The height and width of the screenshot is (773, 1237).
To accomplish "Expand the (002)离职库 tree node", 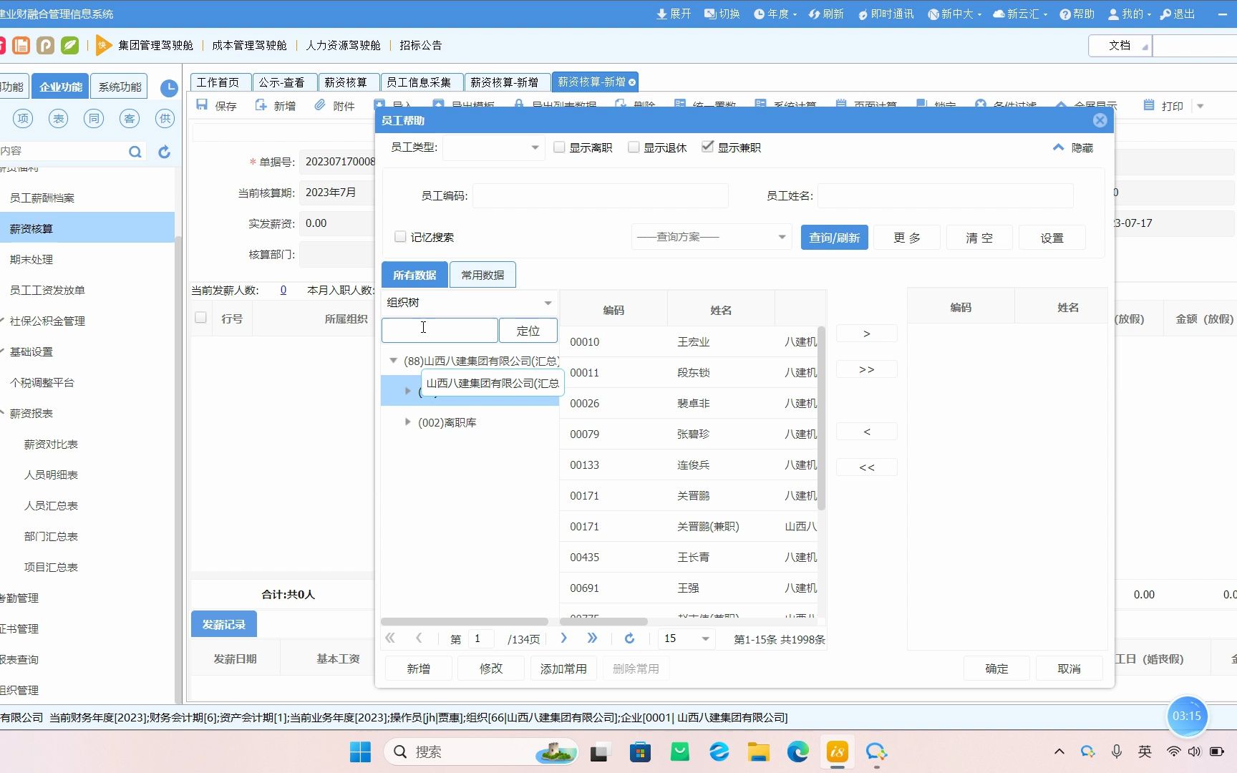I will [x=408, y=422].
